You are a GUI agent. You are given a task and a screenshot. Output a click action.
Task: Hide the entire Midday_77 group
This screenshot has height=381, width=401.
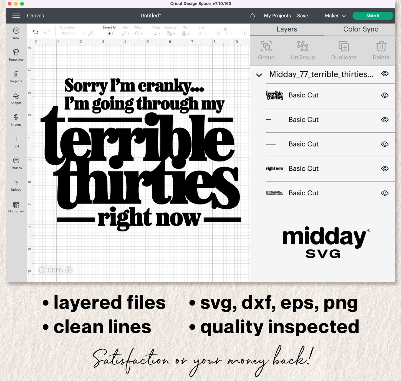[x=384, y=74]
